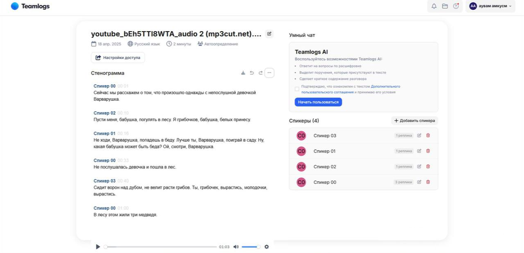Image resolution: width=524 pixels, height=253 pixels.
Task: Click the Спикер 00 avatar in speakers list
Action: pyautogui.click(x=301, y=182)
